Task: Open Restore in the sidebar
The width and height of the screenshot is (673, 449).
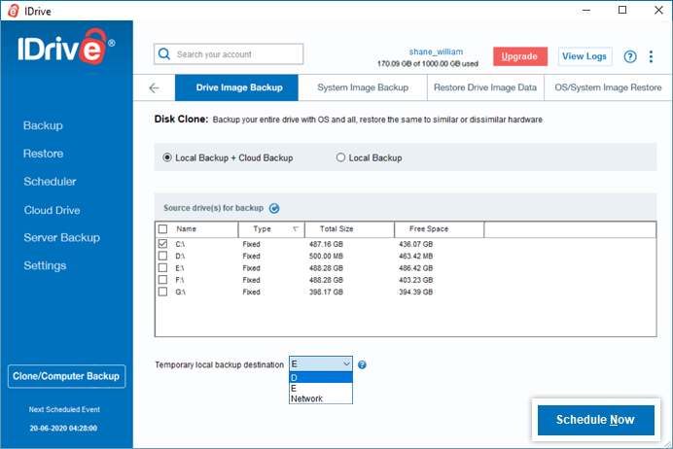Action: click(x=43, y=154)
